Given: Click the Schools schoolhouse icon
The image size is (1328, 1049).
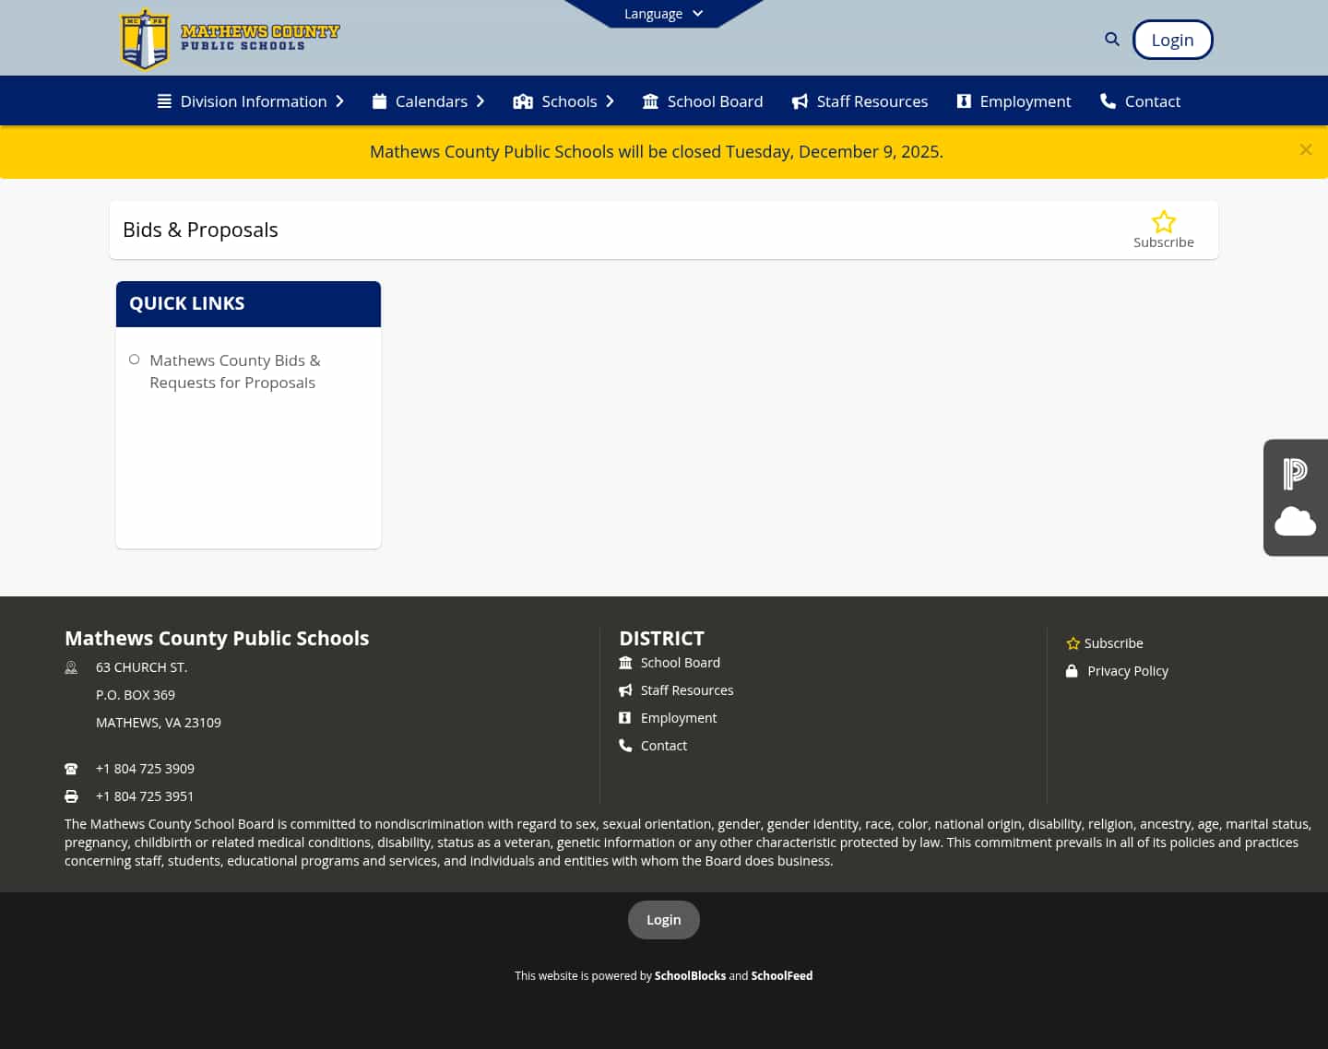Looking at the screenshot, I should pyautogui.click(x=523, y=100).
